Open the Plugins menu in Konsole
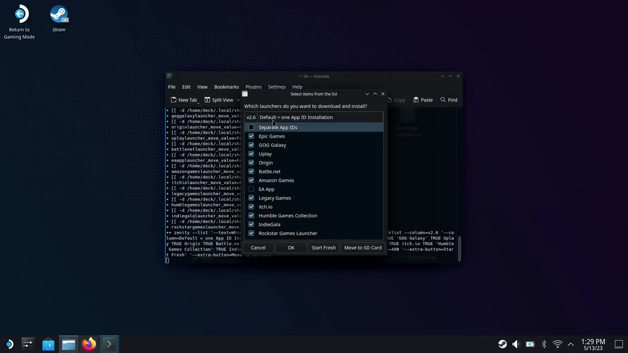 (254, 87)
